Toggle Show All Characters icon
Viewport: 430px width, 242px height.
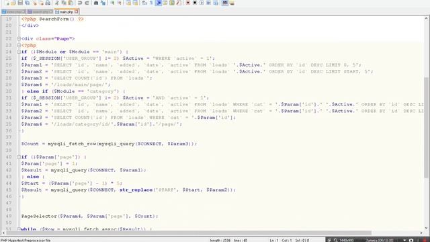[151, 3]
